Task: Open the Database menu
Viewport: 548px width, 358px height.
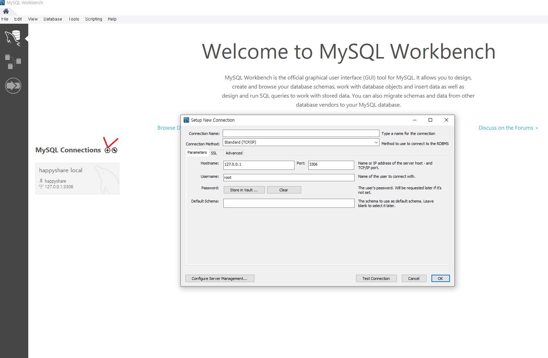Action: 53,19
